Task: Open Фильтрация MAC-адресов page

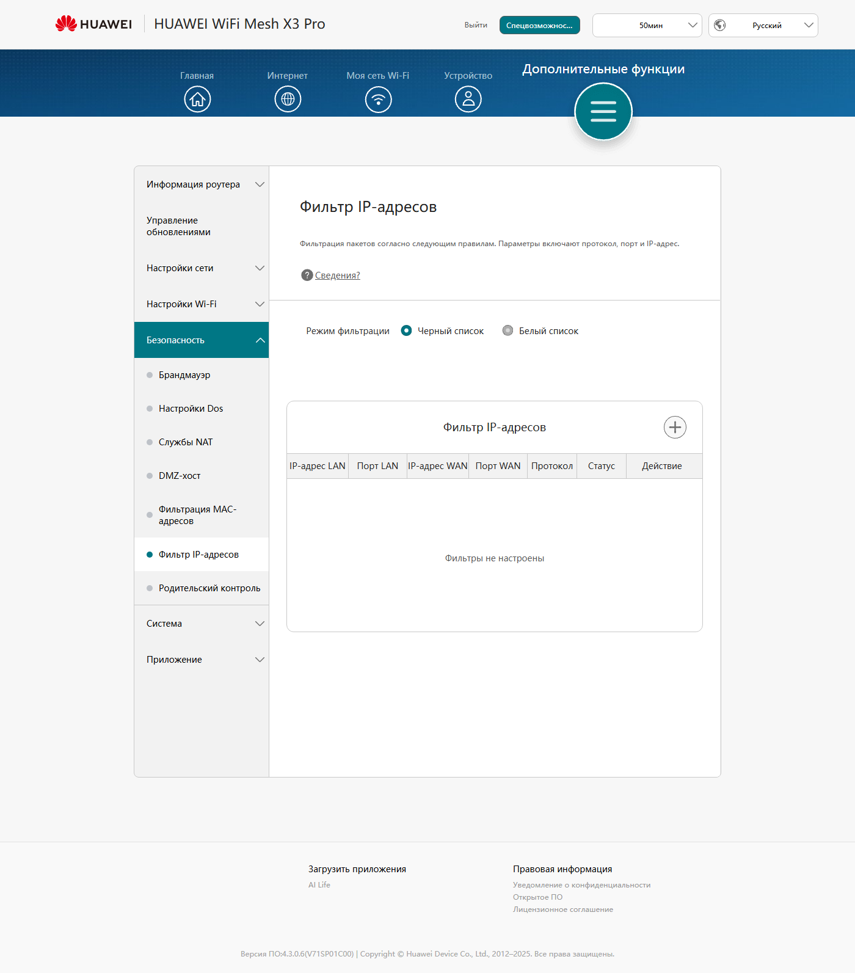Action: pos(202,515)
